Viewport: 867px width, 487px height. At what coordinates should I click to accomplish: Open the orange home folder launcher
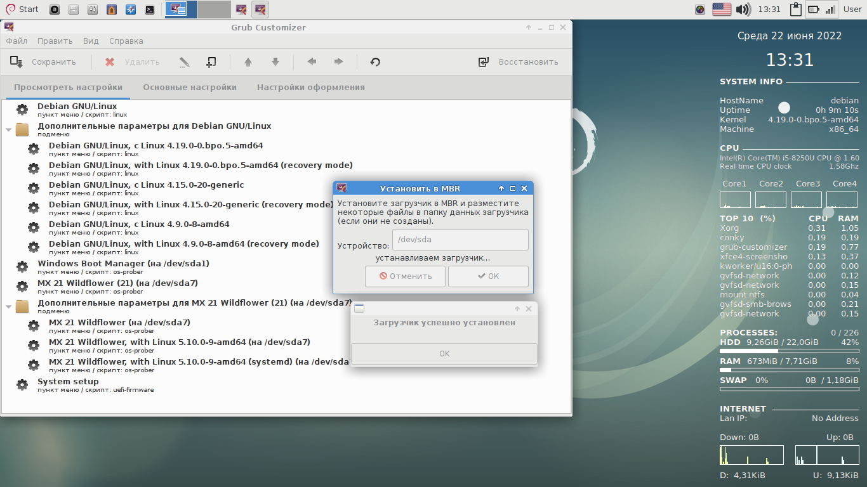pyautogui.click(x=111, y=10)
